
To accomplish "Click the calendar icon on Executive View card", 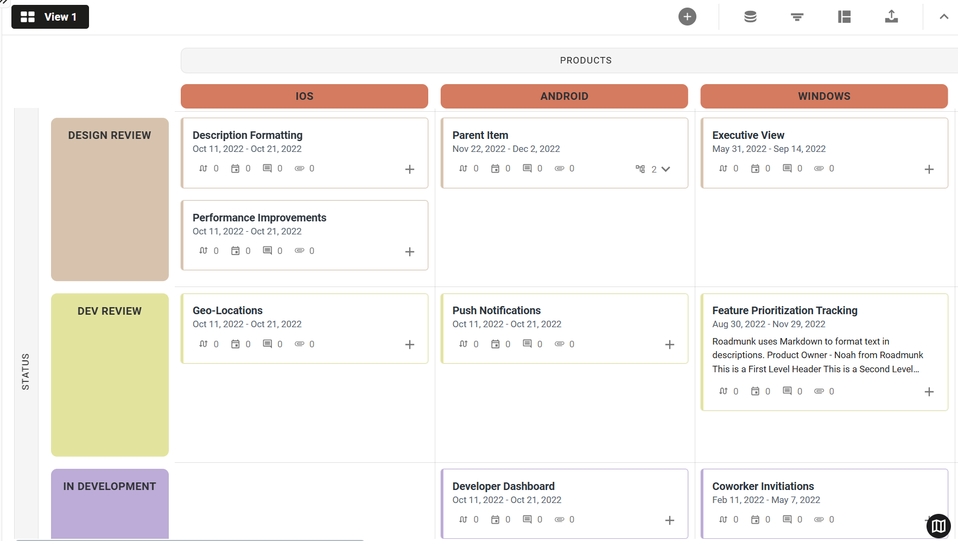I will click(756, 168).
